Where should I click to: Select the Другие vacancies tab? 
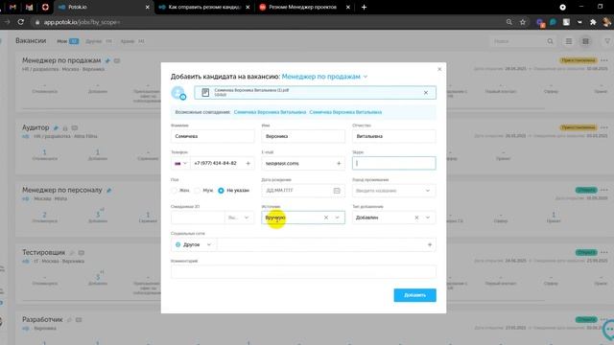tap(99, 41)
